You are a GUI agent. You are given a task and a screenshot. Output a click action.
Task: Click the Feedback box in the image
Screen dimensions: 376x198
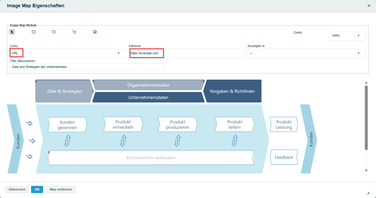pos(284,157)
